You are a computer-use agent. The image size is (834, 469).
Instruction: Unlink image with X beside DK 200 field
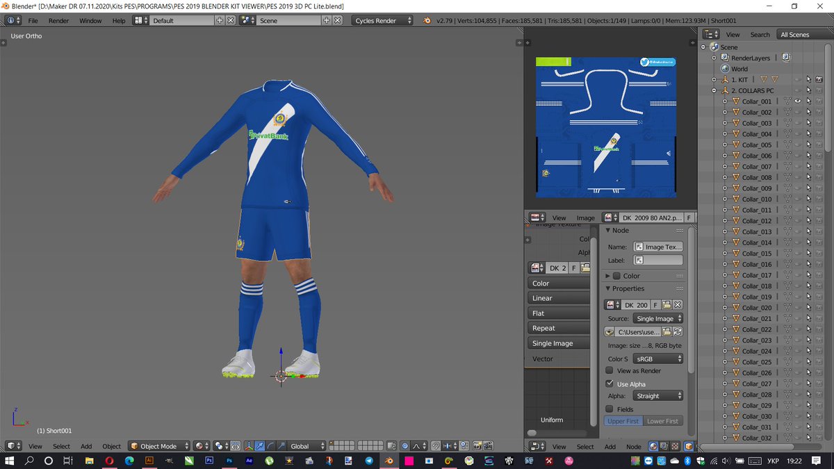click(678, 305)
